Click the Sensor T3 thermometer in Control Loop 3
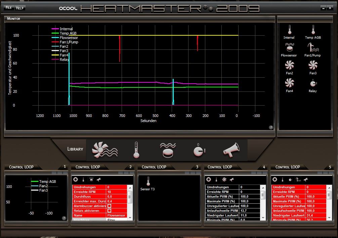The image size is (338, 238). [148, 181]
